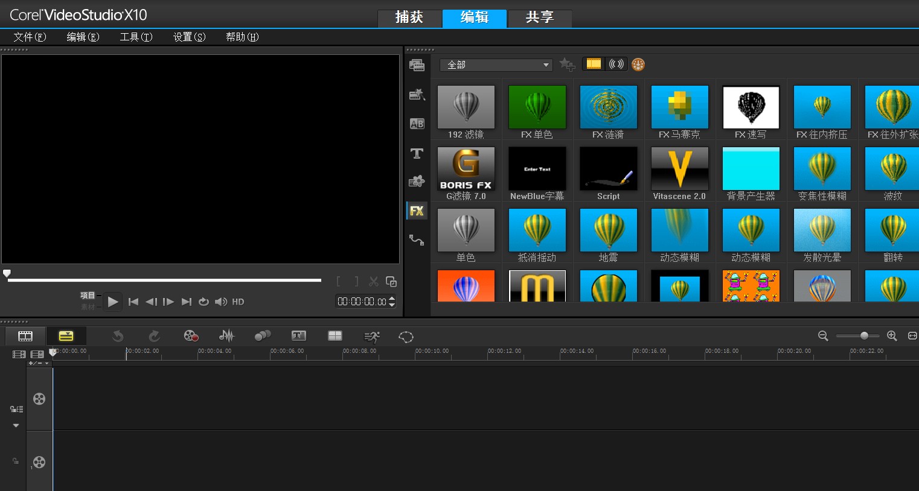Switch to the 捕获 (Capture) tab
The image size is (919, 491).
click(x=409, y=17)
